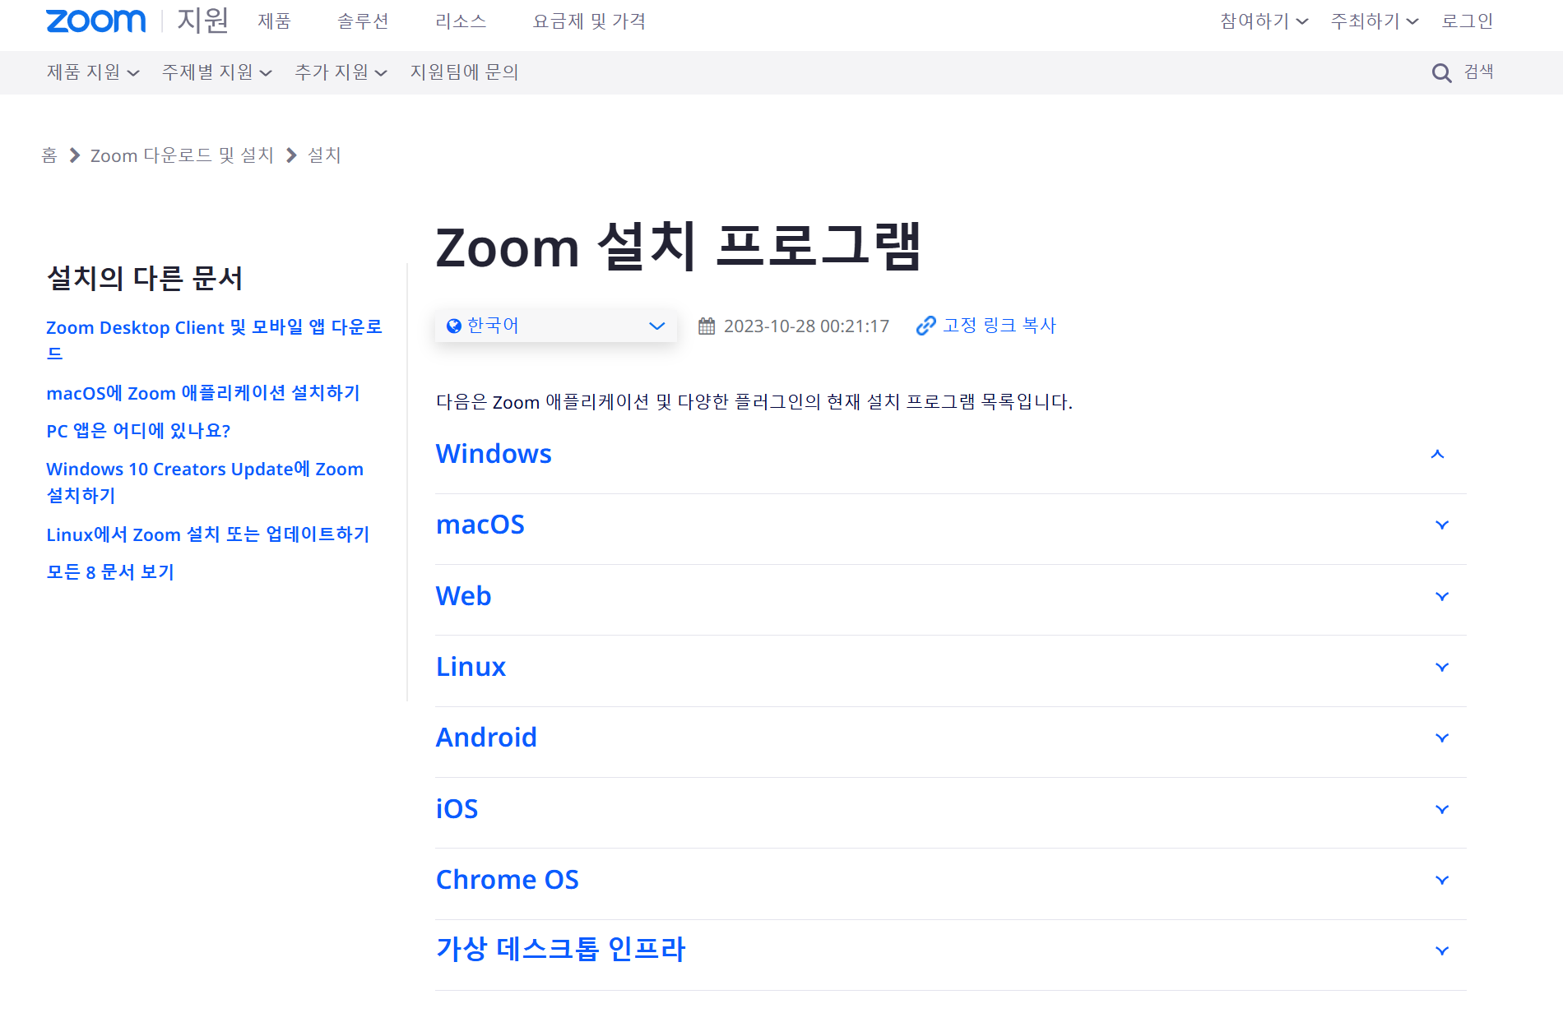1563x1013 pixels.
Task: Open Zoom 다운로드 및 설치 breadcrumb
Action: (182, 155)
